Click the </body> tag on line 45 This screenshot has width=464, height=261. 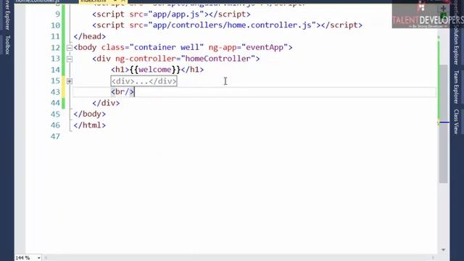coord(90,114)
